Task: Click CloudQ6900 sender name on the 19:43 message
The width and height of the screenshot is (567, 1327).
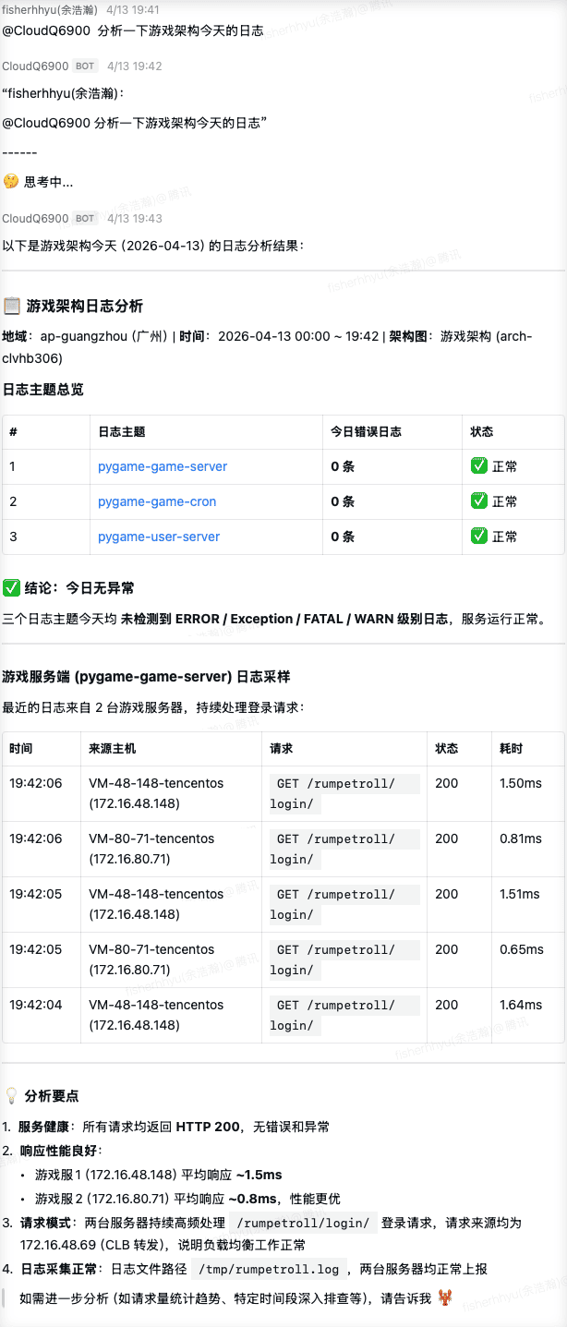Action: pyautogui.click(x=35, y=219)
